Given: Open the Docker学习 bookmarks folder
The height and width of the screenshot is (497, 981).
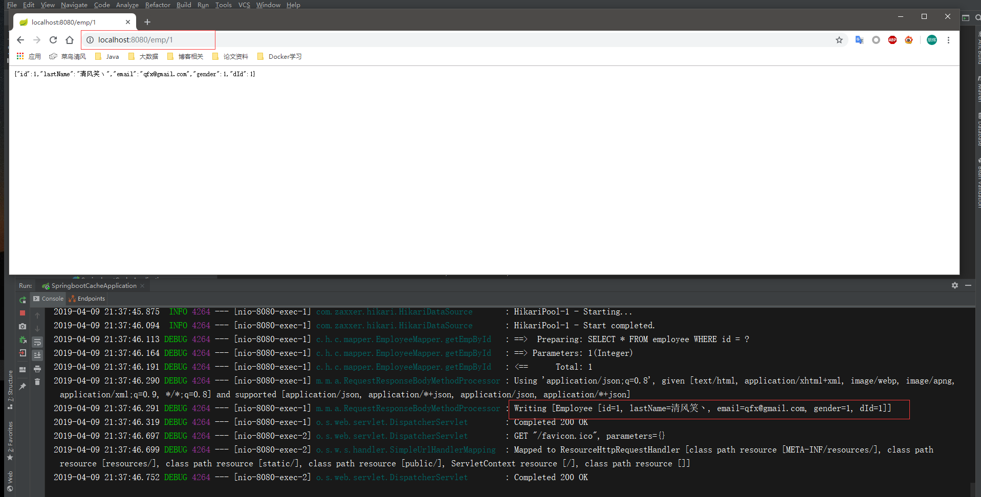Looking at the screenshot, I should click(279, 56).
